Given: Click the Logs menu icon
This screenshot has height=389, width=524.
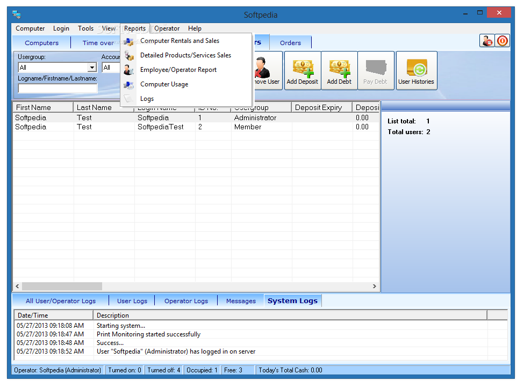Looking at the screenshot, I should point(128,99).
